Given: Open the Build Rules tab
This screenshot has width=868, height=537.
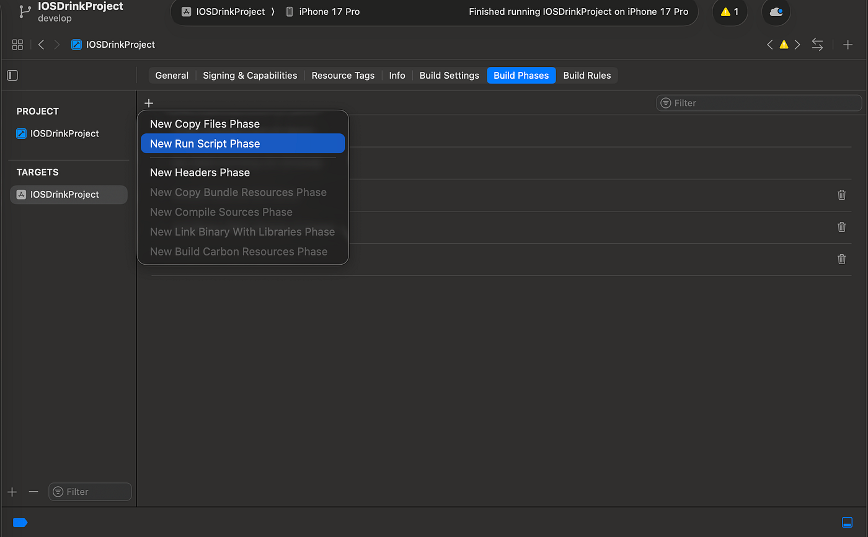Looking at the screenshot, I should 587,76.
